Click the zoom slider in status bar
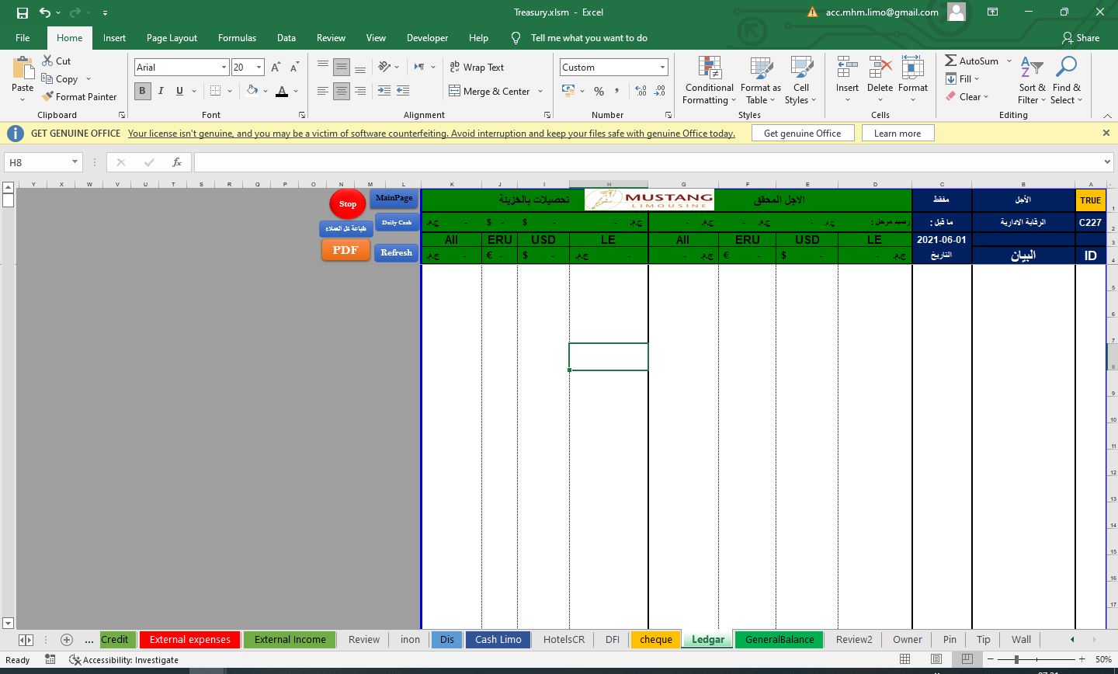Image resolution: width=1118 pixels, height=674 pixels. click(x=1016, y=659)
